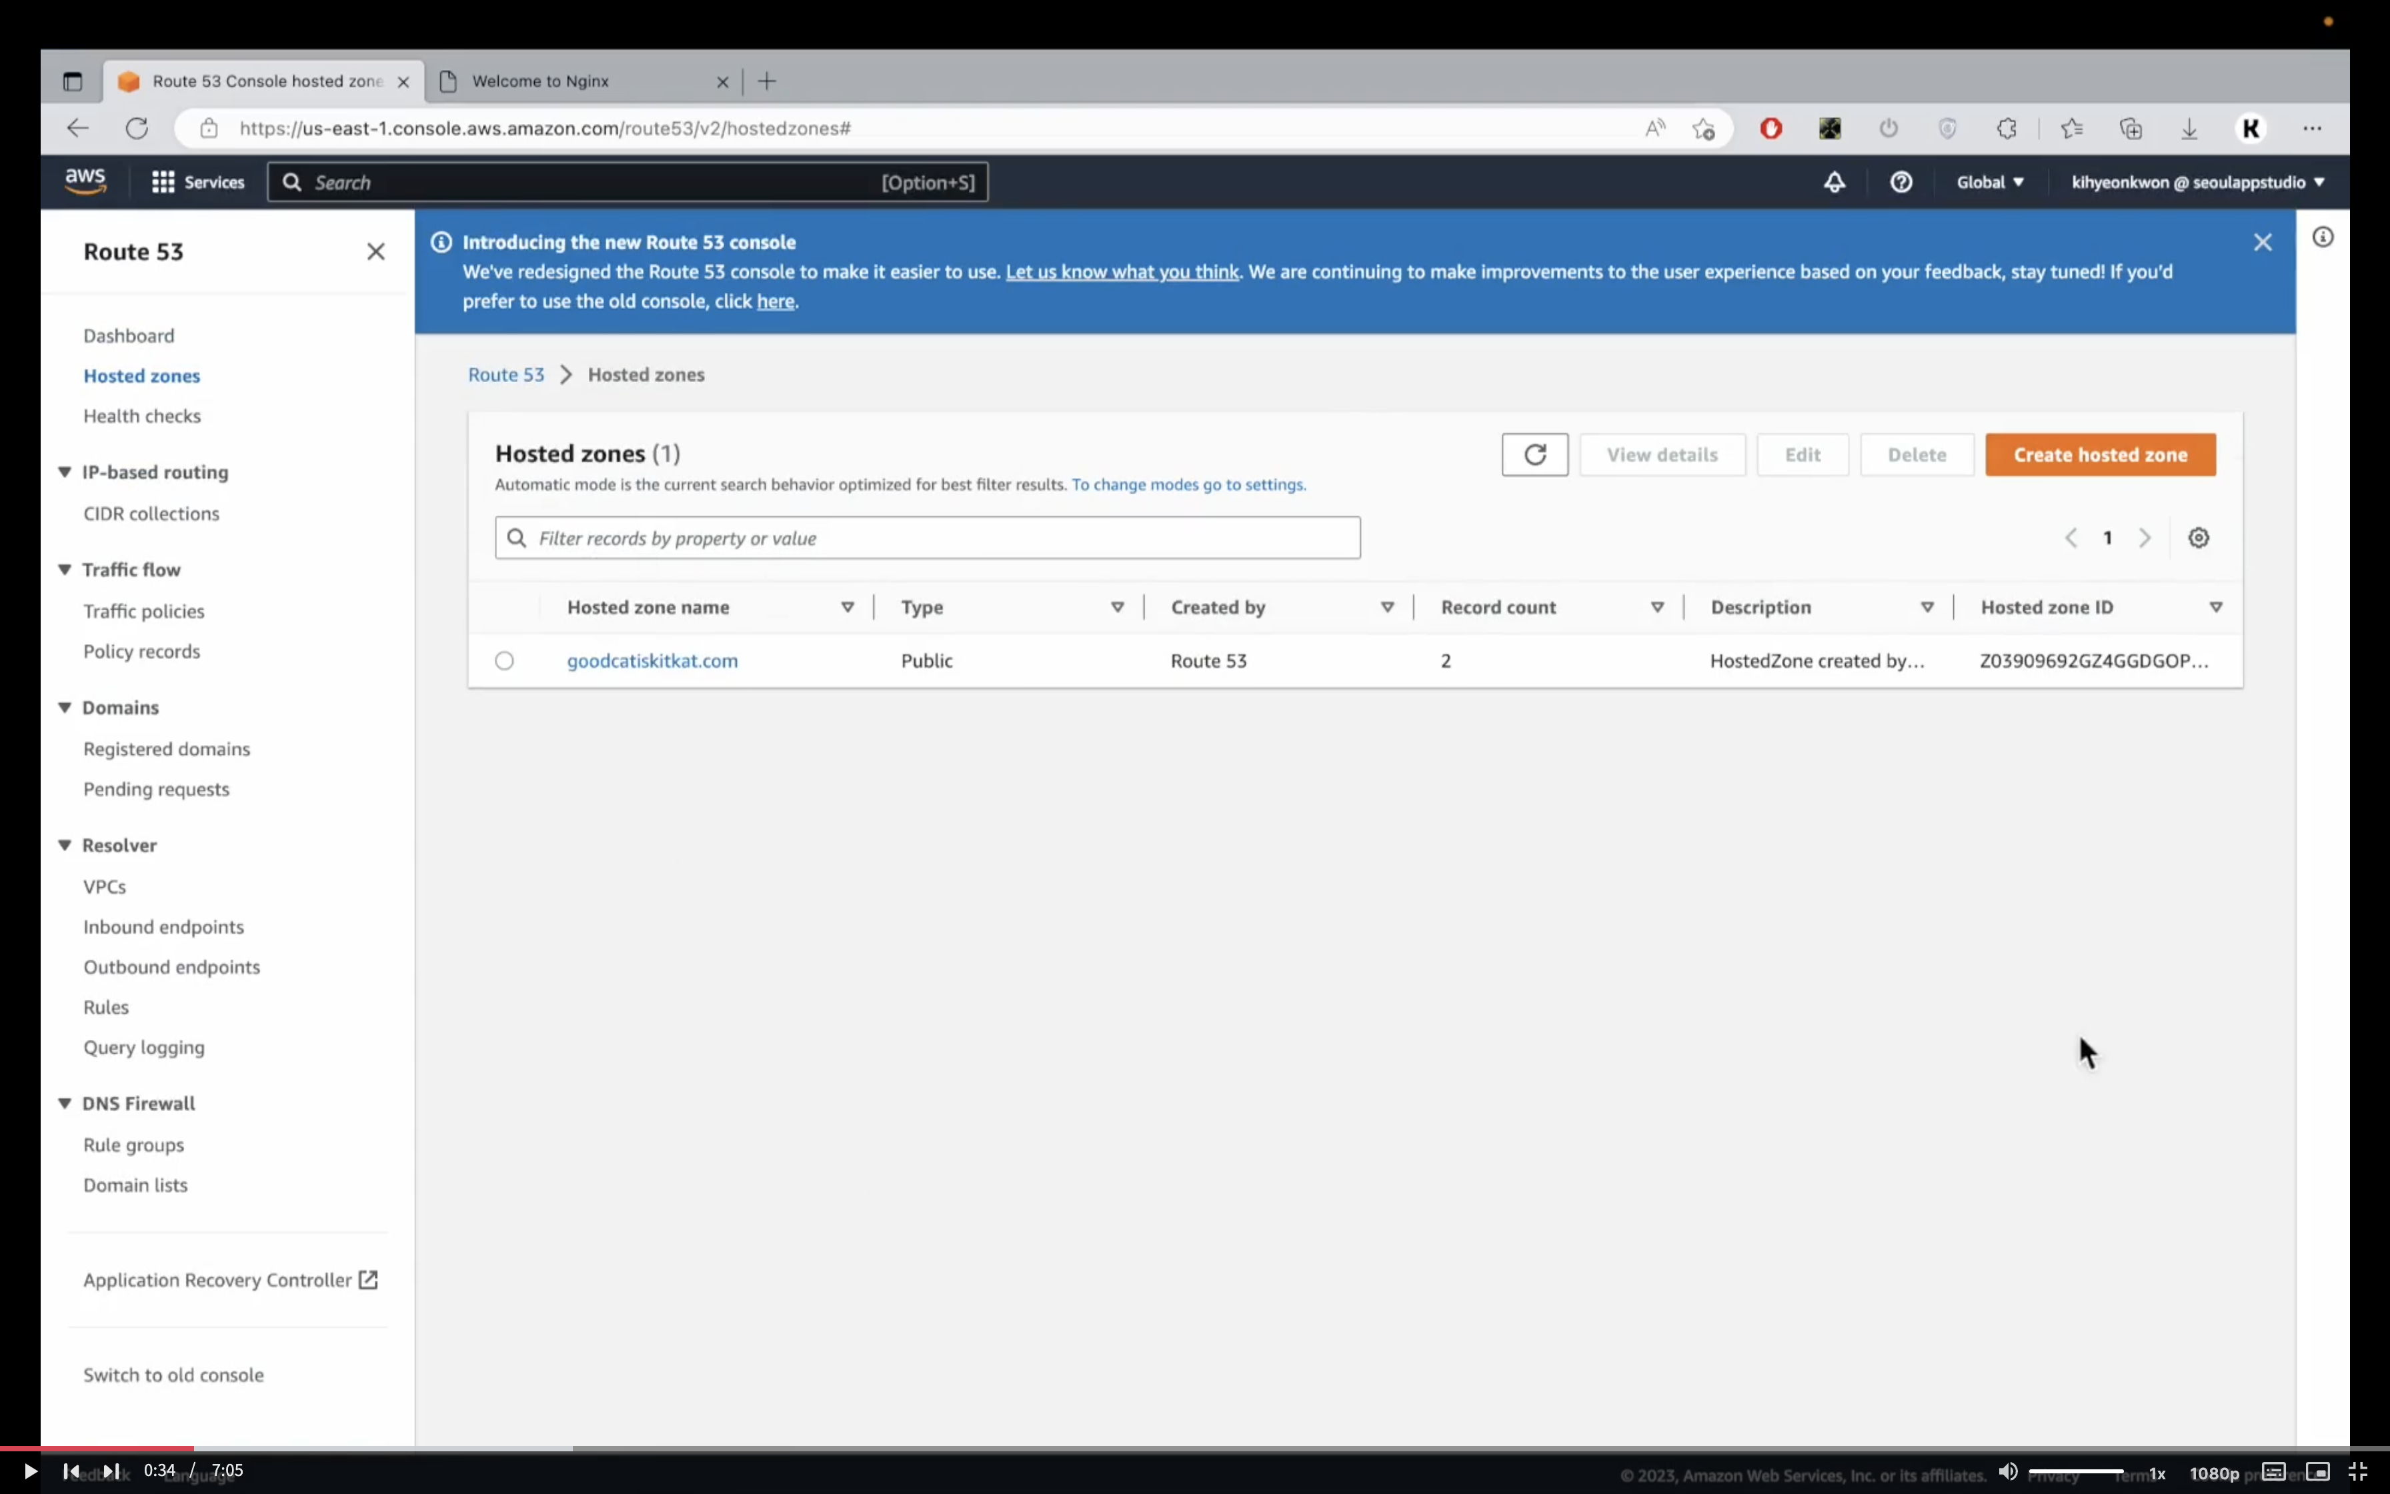Image resolution: width=2390 pixels, height=1494 pixels.
Task: Click the refresh hosted zones button
Action: 1534,454
